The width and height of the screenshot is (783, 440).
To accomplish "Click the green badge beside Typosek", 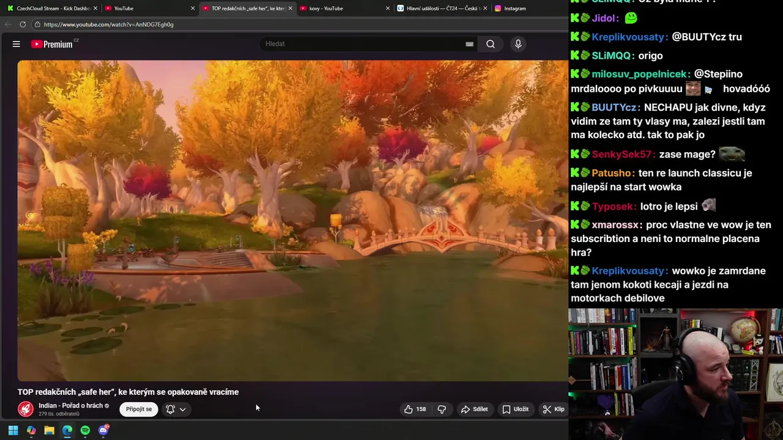I will click(x=585, y=207).
